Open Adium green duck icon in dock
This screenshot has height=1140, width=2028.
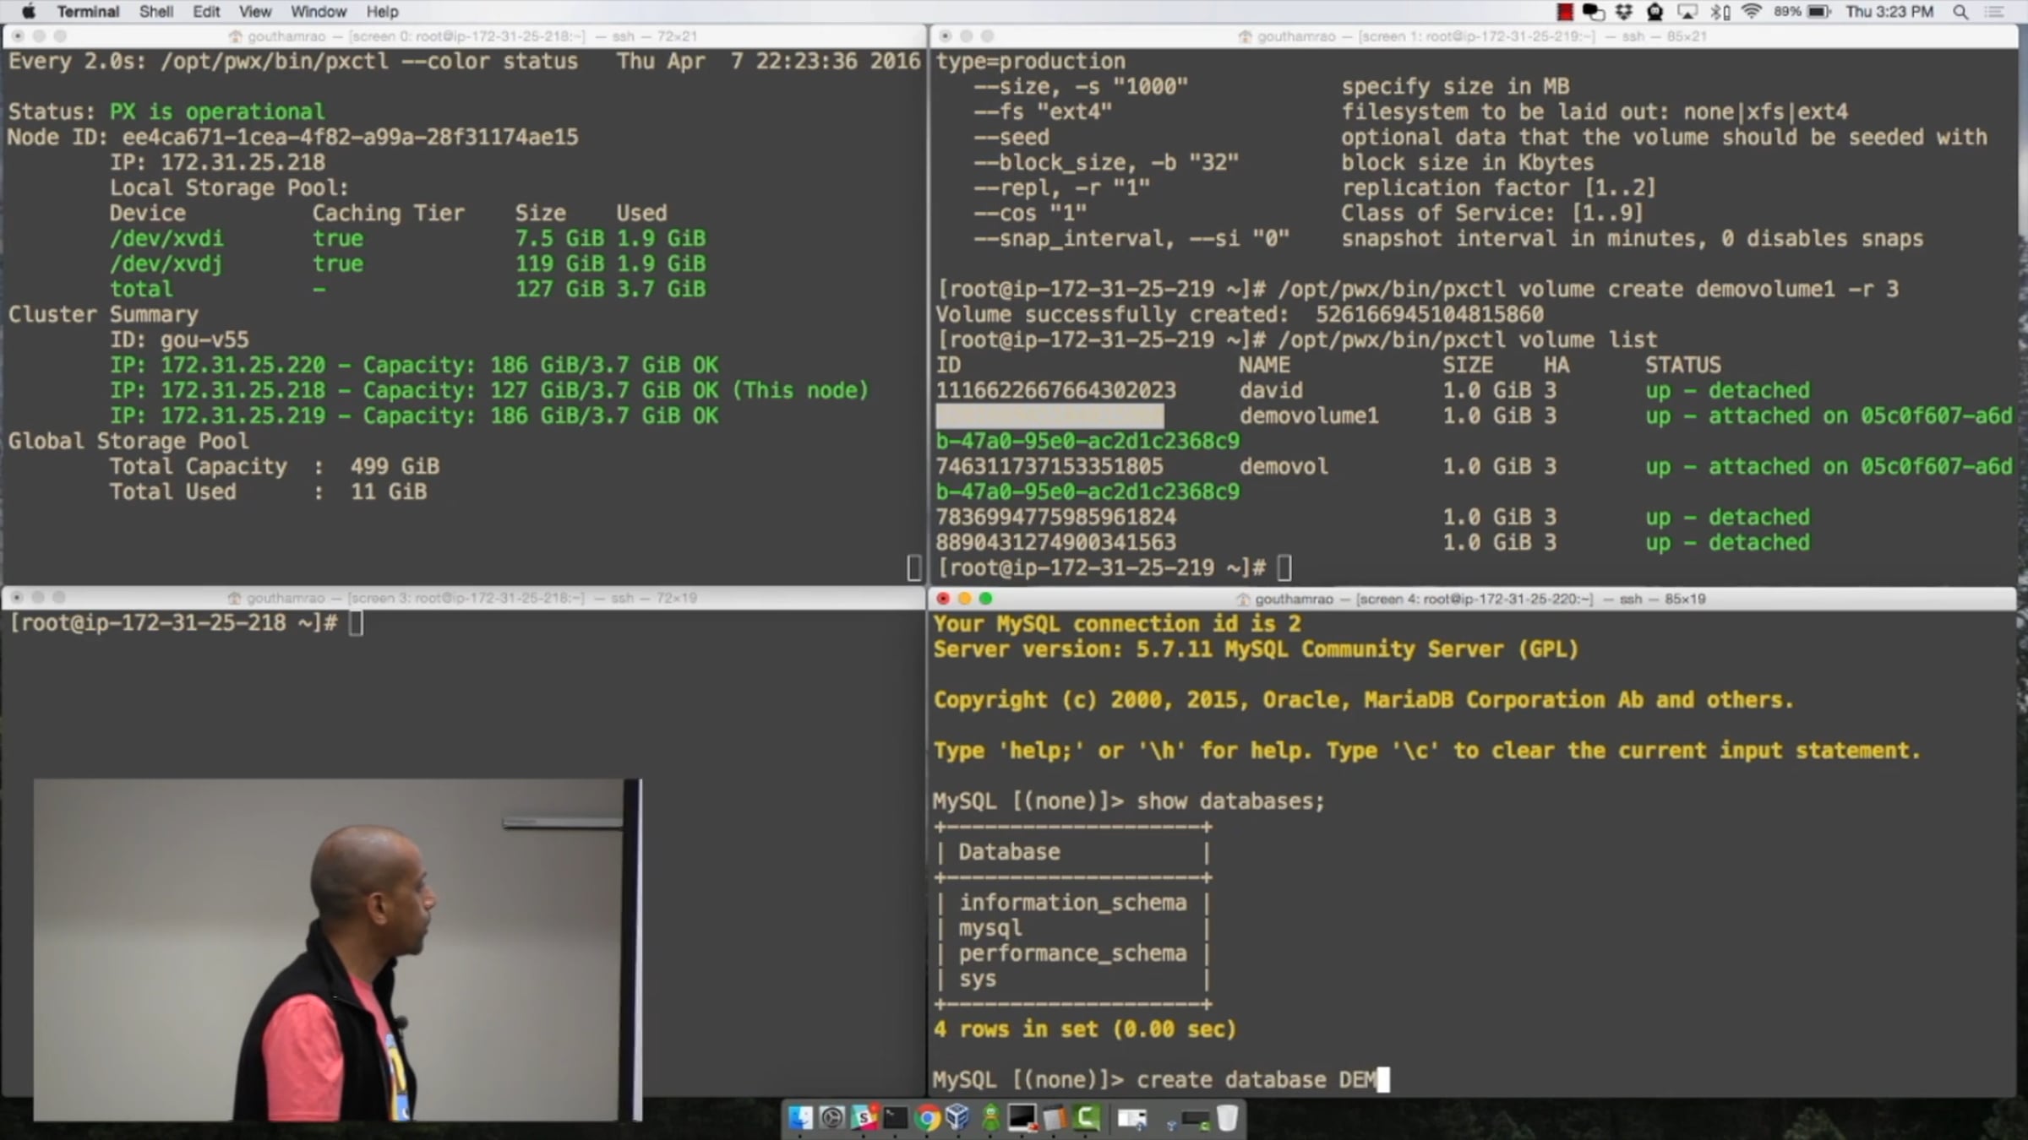tap(990, 1119)
